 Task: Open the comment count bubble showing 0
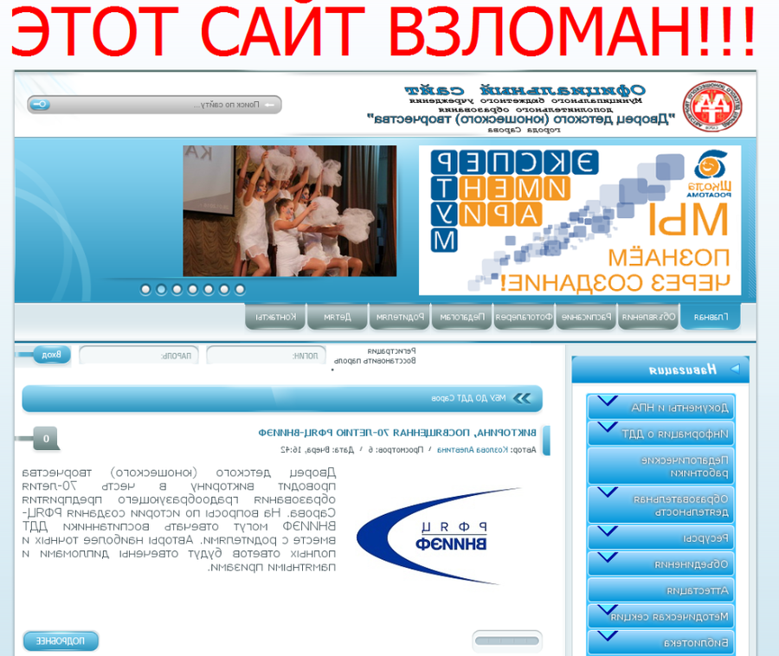(46, 439)
